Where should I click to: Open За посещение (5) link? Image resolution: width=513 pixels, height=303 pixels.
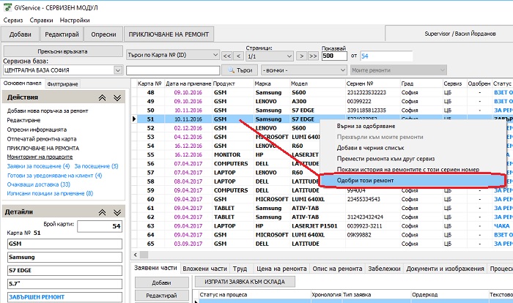(x=96, y=166)
